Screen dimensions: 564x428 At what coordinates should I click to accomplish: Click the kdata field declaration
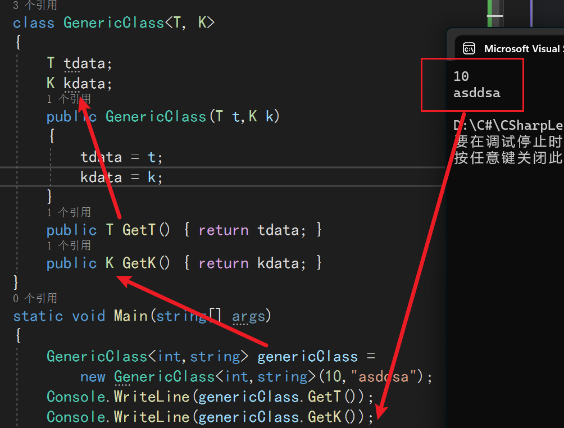(x=84, y=84)
